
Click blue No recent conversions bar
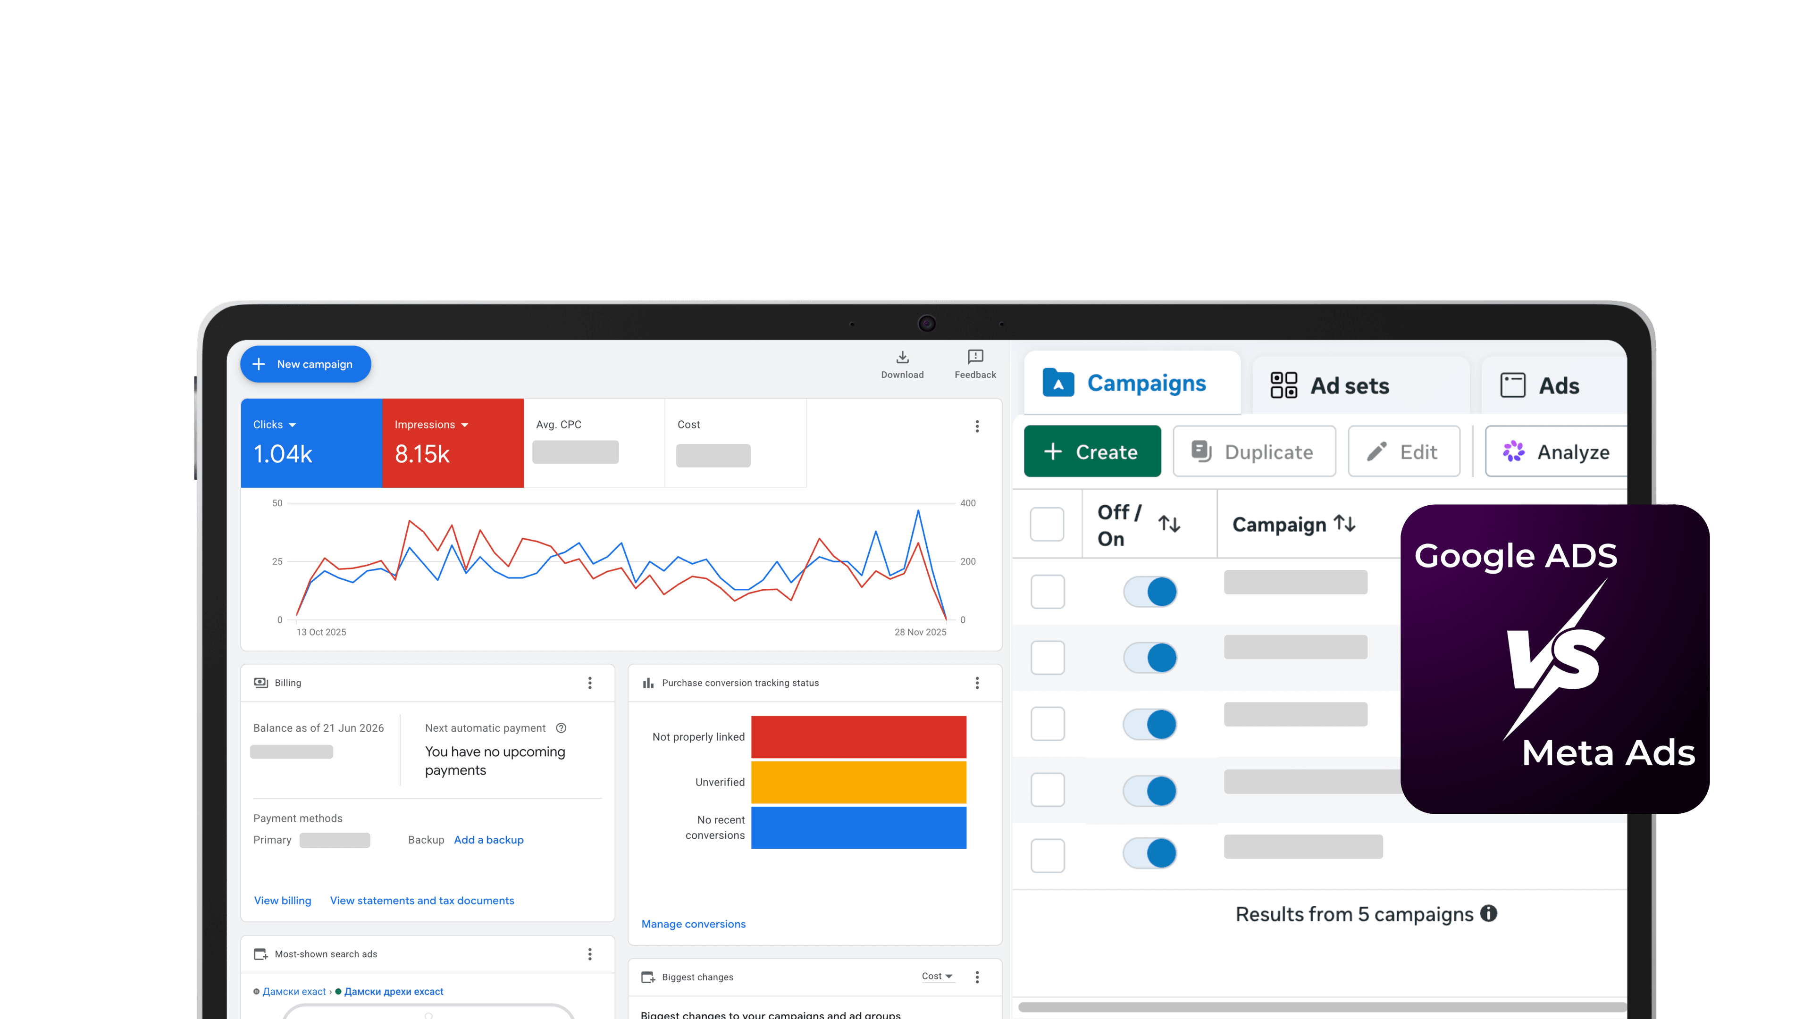[x=858, y=828]
